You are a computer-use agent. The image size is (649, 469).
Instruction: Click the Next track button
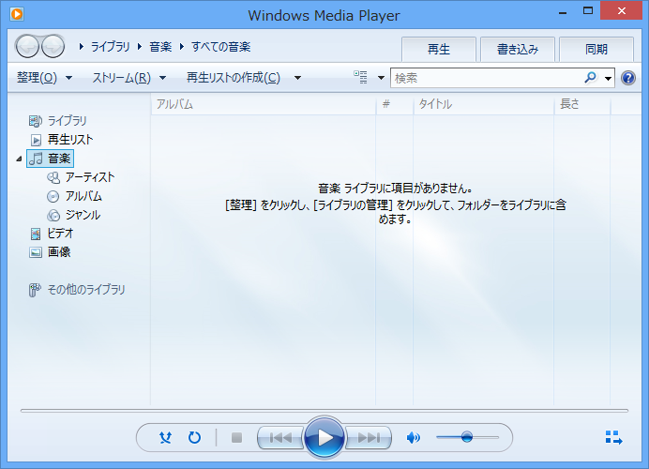tap(369, 437)
